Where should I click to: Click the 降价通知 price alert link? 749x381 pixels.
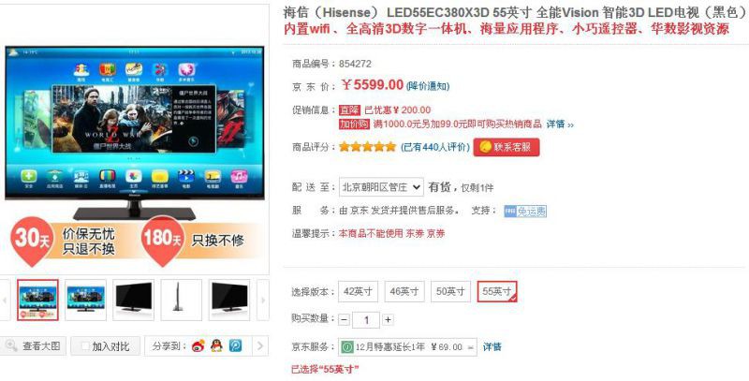tap(428, 86)
